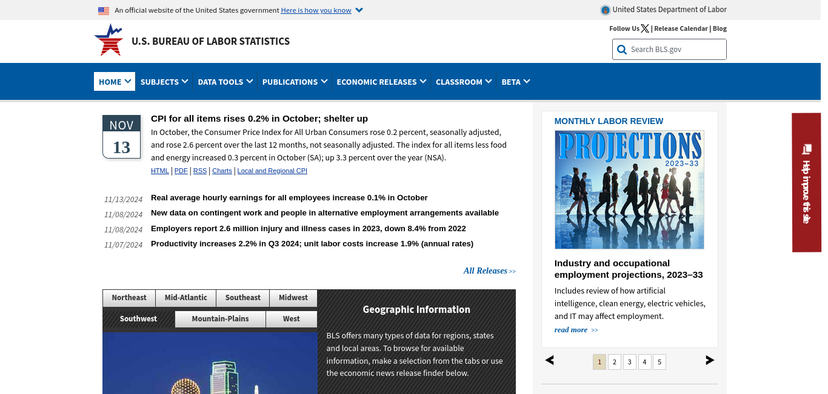This screenshot has width=828, height=394.
Task: Go to carousel page 3
Action: [630, 362]
